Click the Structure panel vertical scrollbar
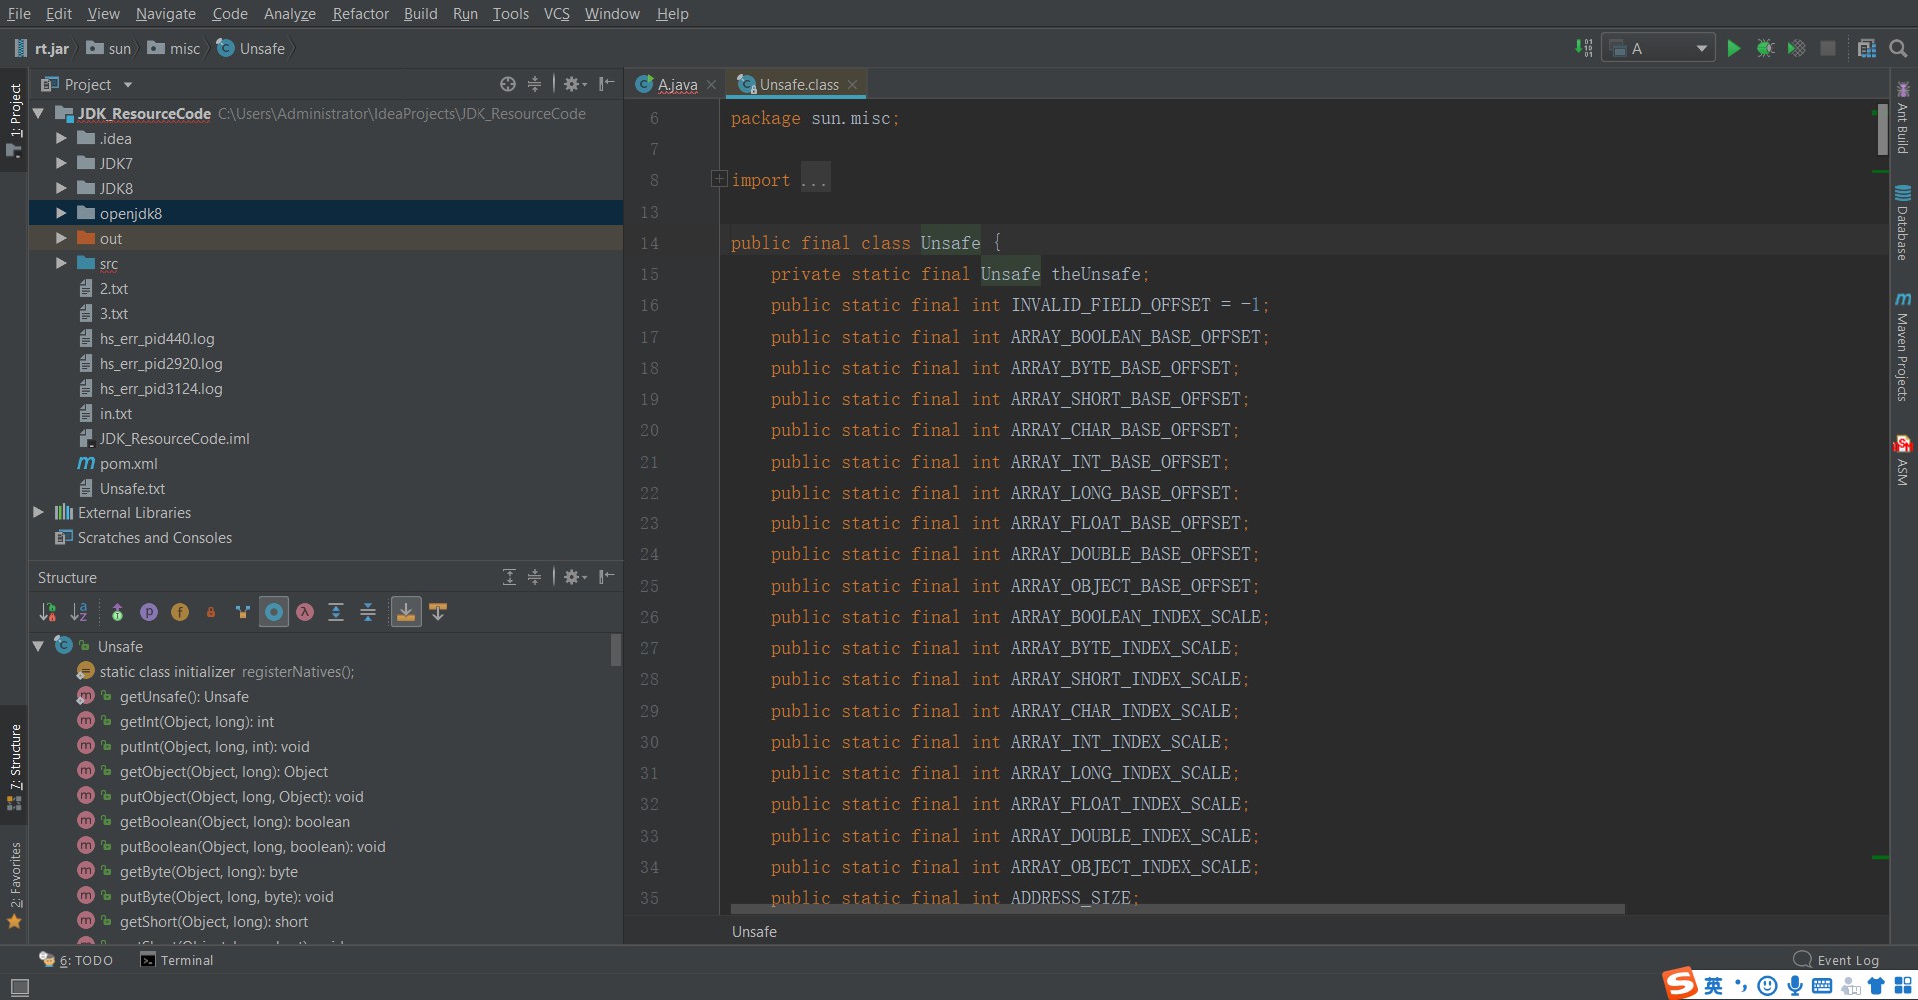Viewport: 1918px width, 1000px height. (616, 650)
